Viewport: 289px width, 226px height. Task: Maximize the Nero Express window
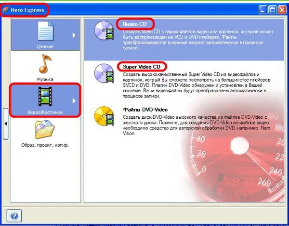[273, 10]
